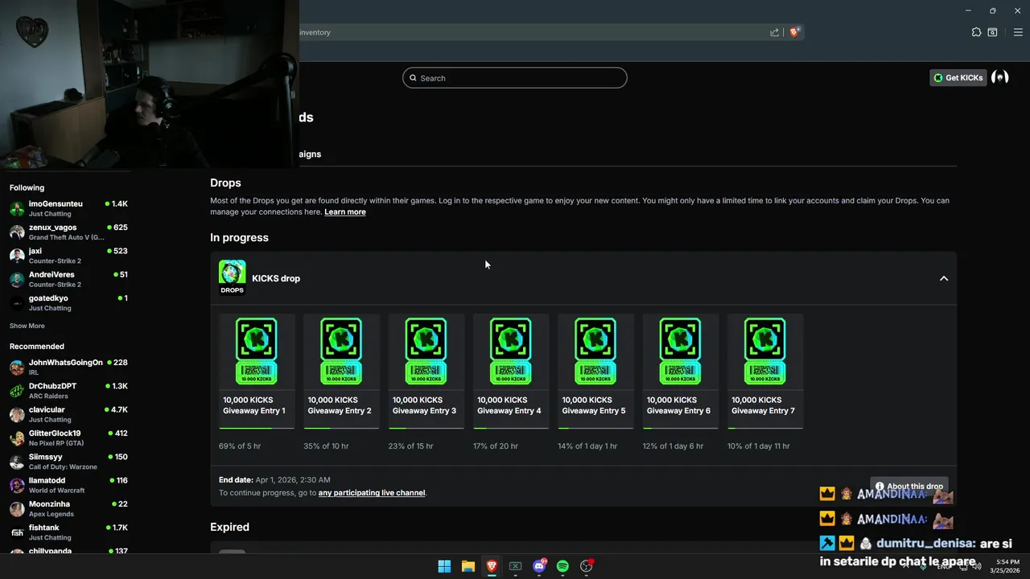1030x579 pixels.
Task: Click the Brave Shields lion icon
Action: point(794,32)
